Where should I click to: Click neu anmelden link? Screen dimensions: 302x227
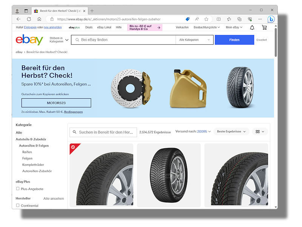[x=52, y=27]
